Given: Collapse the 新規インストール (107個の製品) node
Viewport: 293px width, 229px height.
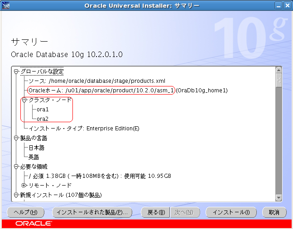Looking at the screenshot, I should pyautogui.click(x=16, y=195).
